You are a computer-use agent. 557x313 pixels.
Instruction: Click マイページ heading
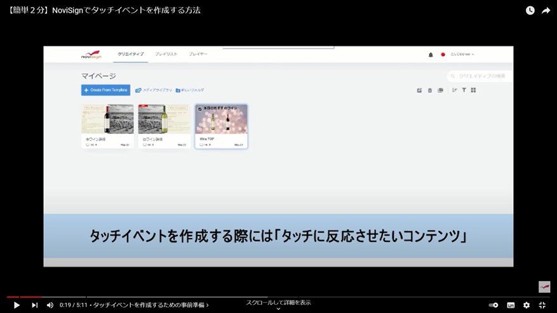(98, 76)
